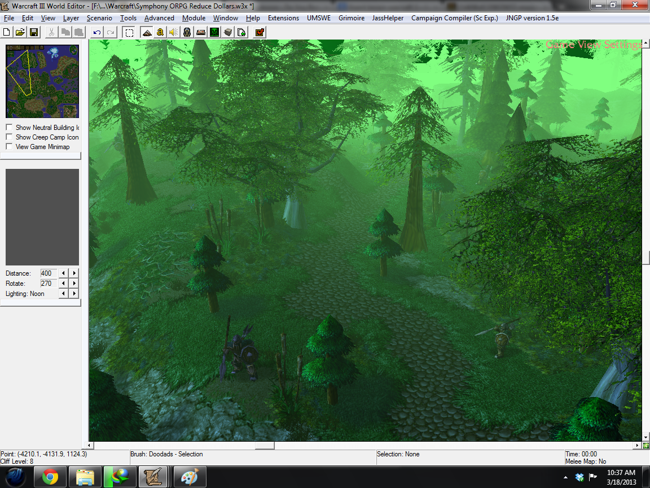The image size is (650, 488).
Task: Click the horizontal scrollbar thumb under viewport
Action: click(265, 445)
